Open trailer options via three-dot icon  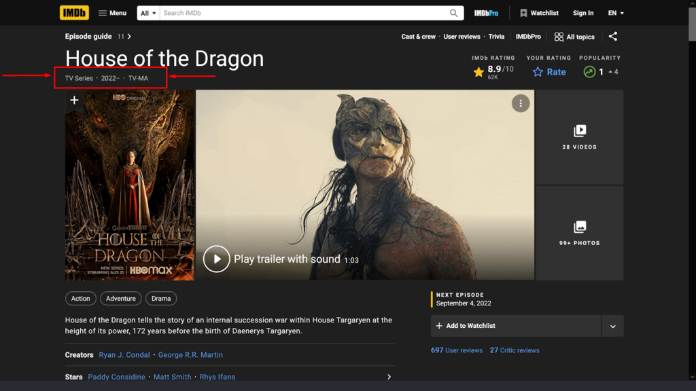click(521, 103)
